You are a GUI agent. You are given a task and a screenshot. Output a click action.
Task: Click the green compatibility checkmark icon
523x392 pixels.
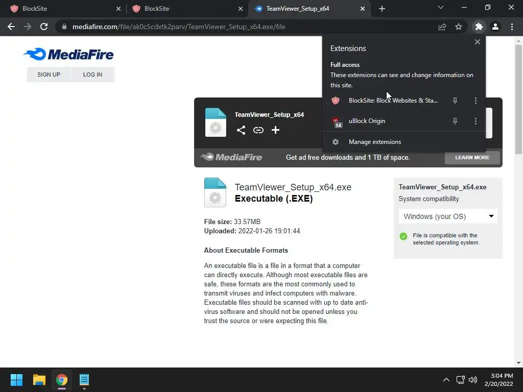(403, 236)
